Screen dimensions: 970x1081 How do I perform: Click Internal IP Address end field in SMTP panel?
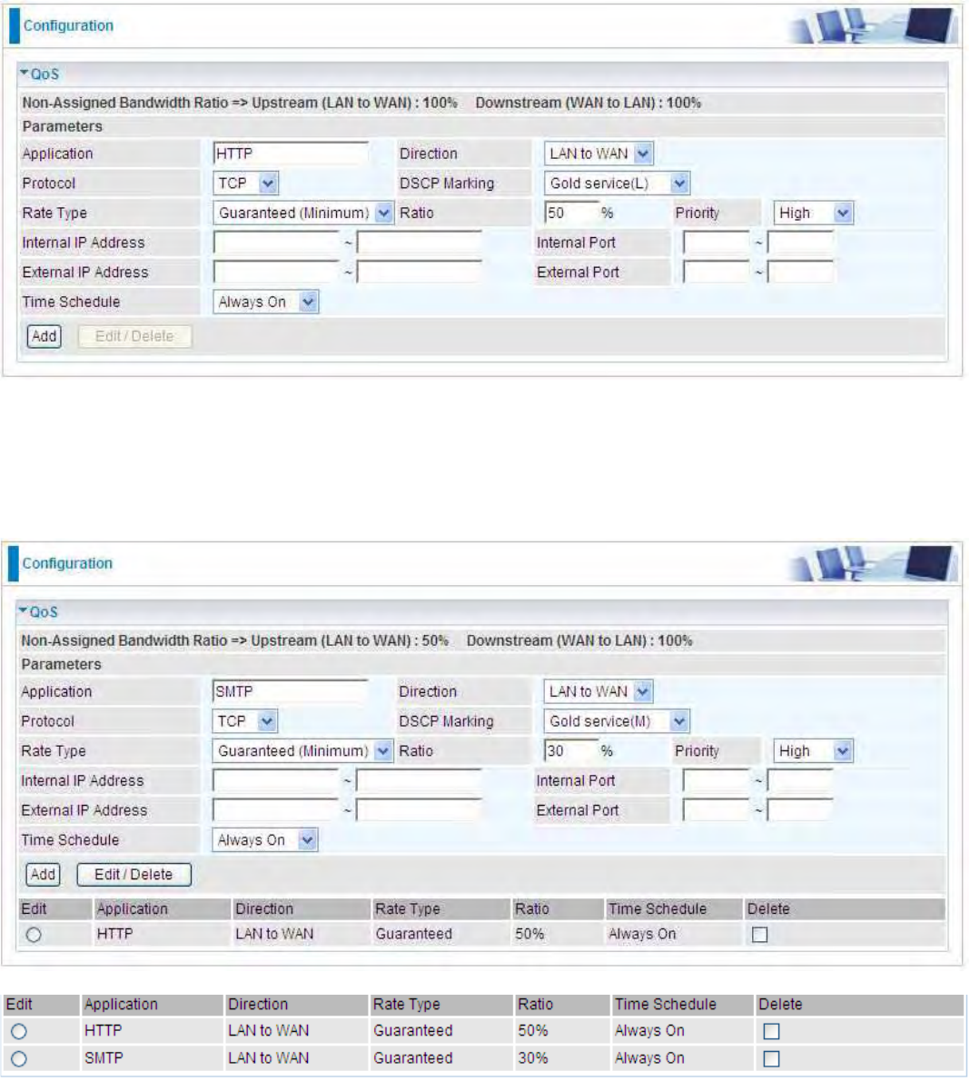pyautogui.click(x=420, y=780)
